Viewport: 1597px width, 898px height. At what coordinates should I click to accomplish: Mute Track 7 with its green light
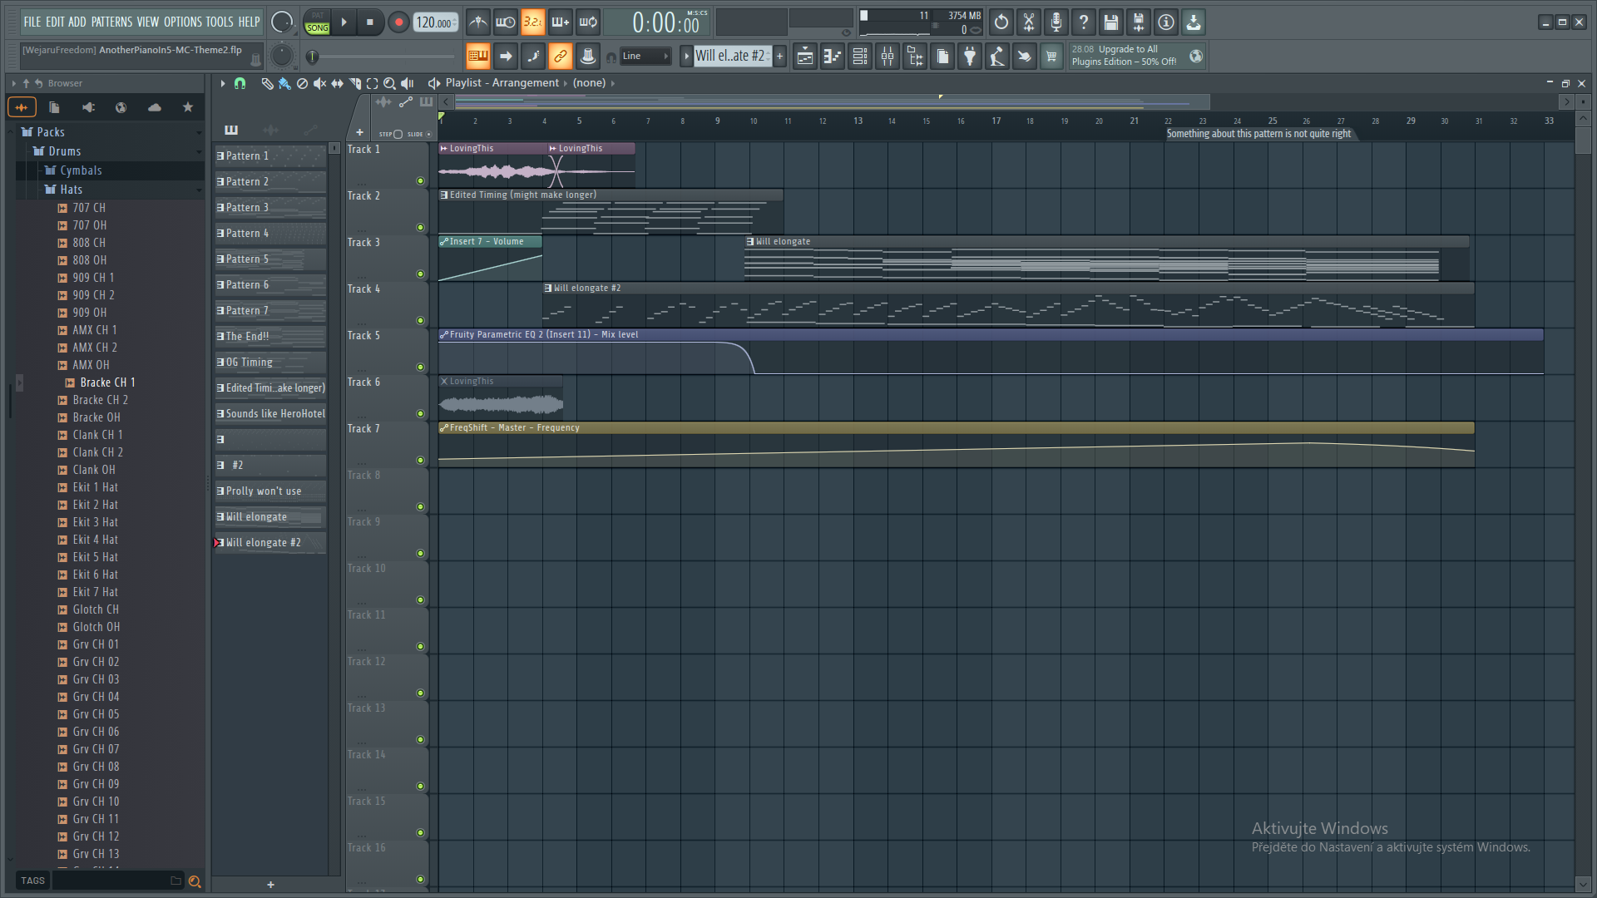click(420, 460)
